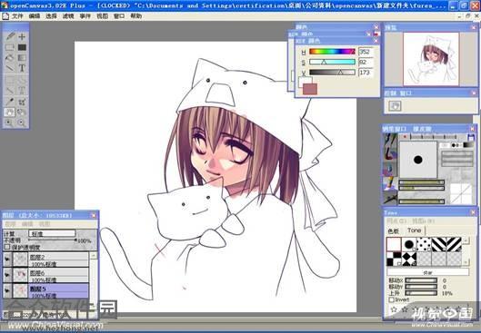Select layer 6 row in layer panel
This screenshot has width=481, height=333.
pos(58,275)
